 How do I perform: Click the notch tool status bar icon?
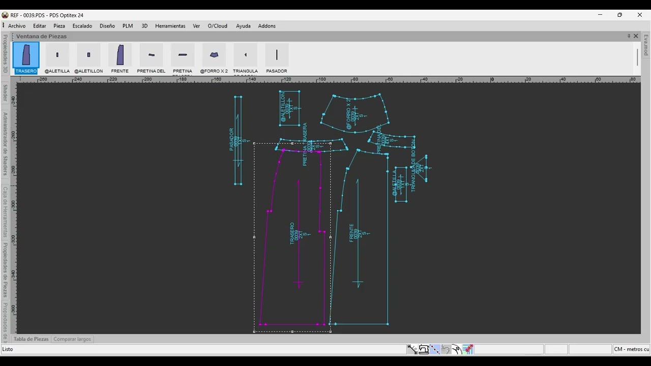point(457,349)
